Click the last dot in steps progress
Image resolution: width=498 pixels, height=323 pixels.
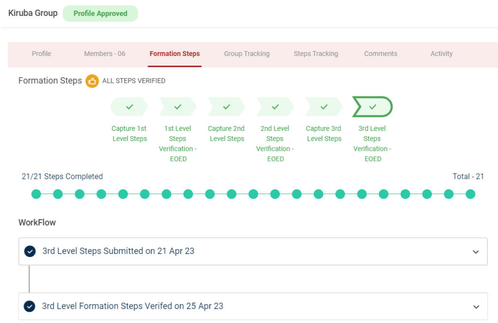click(470, 194)
